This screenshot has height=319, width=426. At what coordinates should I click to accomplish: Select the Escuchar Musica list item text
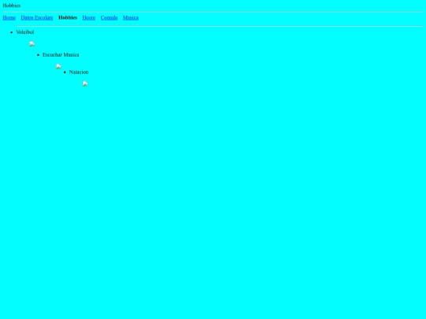coord(61,55)
